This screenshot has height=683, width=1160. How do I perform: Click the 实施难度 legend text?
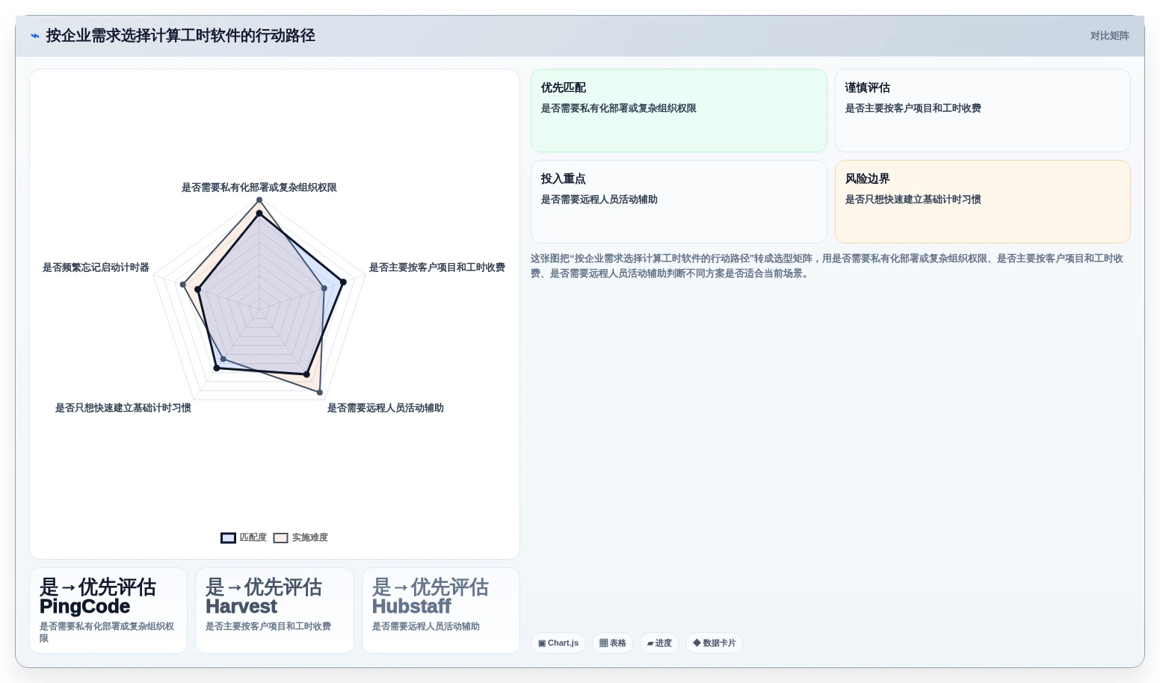coord(309,538)
